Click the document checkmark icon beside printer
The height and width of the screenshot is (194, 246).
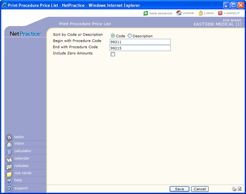(240, 189)
